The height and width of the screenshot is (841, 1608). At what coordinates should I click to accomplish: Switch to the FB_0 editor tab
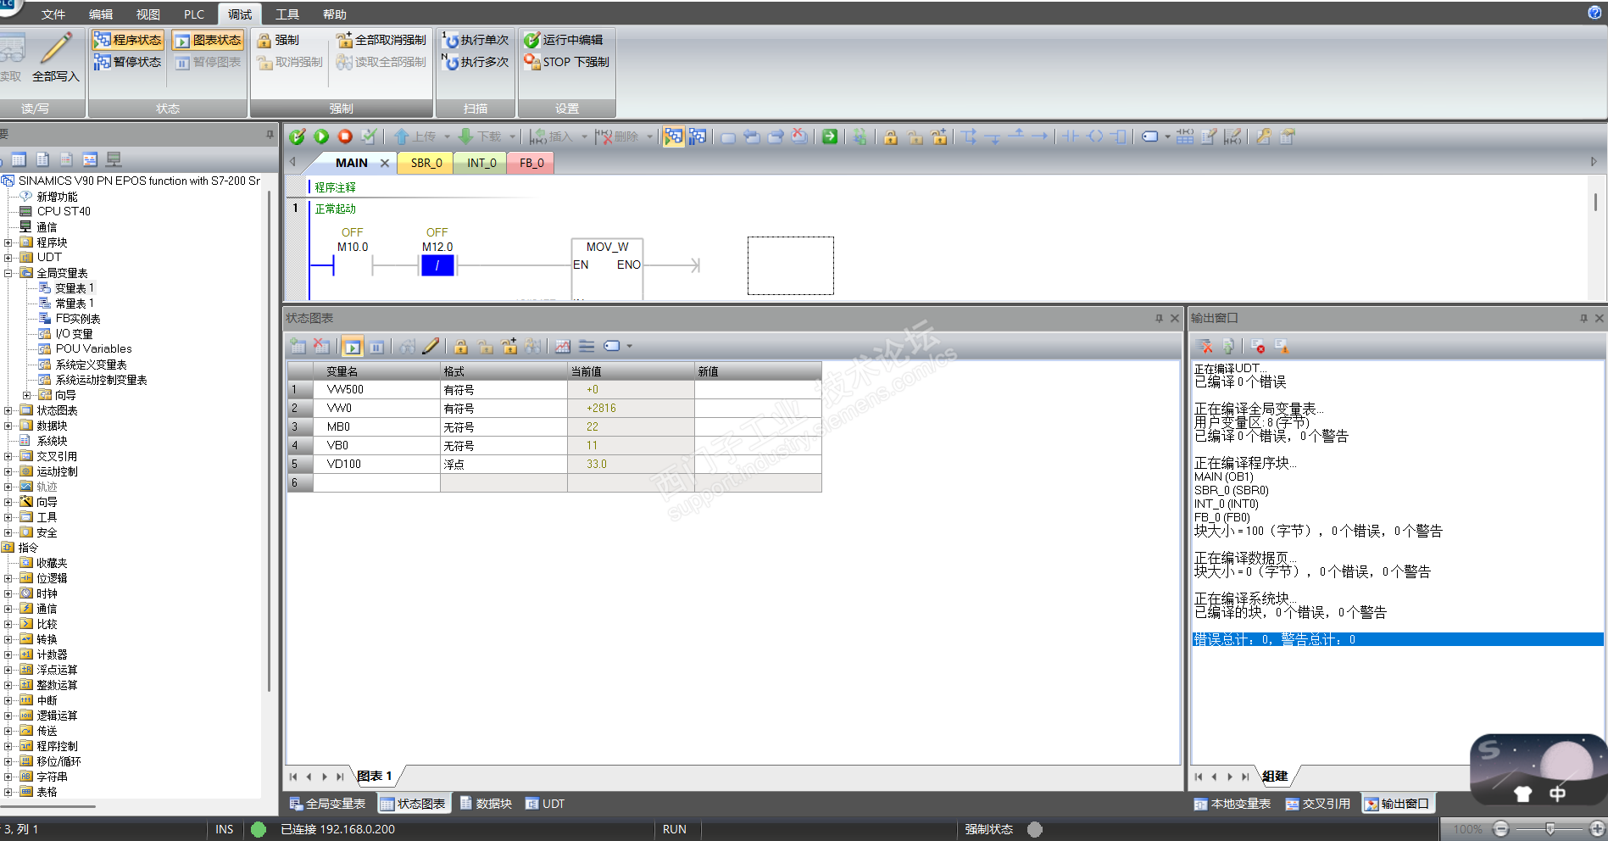[x=531, y=163]
